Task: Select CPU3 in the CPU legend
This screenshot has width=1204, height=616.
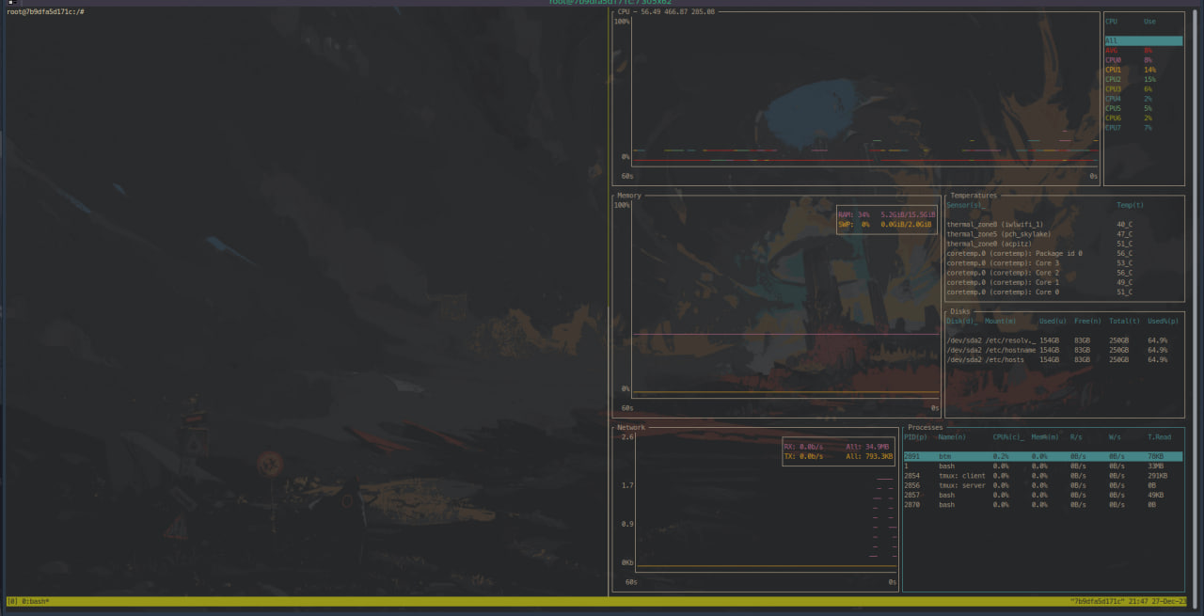Action: point(1143,89)
